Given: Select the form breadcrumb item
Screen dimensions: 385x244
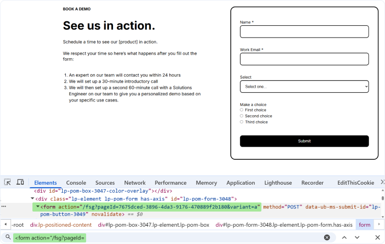Looking at the screenshot, I should pyautogui.click(x=364, y=225).
